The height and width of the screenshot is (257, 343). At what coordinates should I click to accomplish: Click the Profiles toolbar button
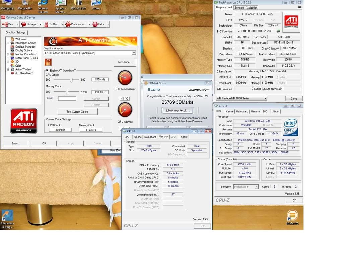[51, 24]
